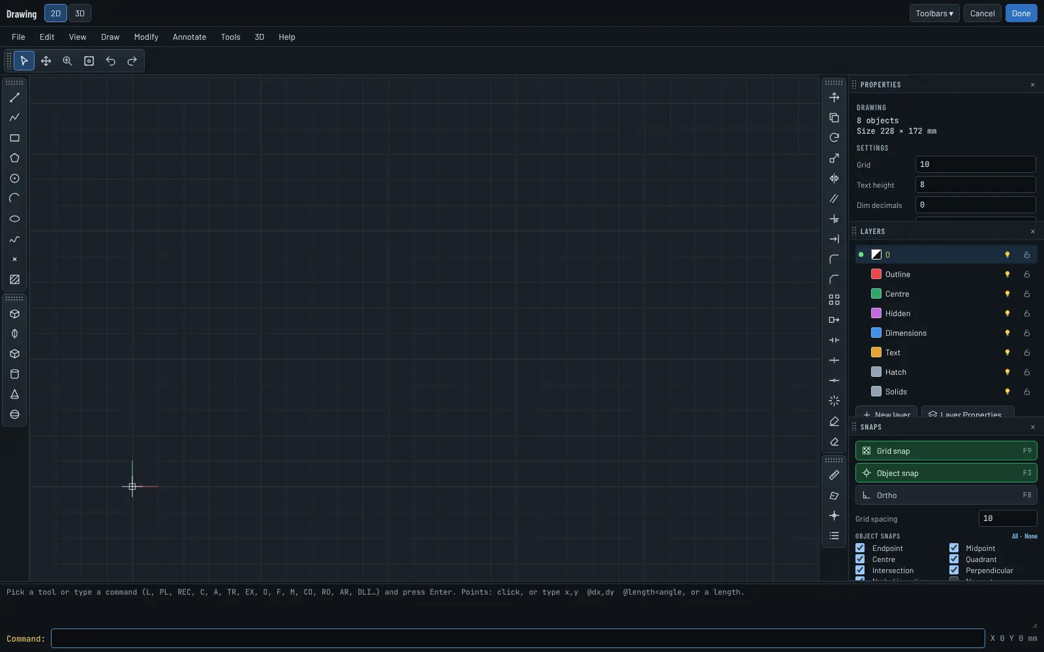This screenshot has width=1044, height=652.
Task: Pick the Polygon tool
Action: coord(14,158)
